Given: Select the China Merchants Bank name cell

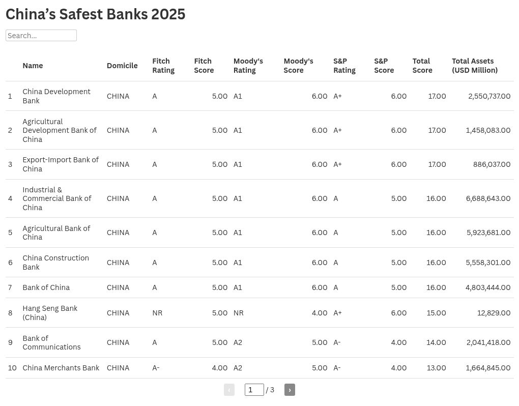Looking at the screenshot, I should coord(61,368).
